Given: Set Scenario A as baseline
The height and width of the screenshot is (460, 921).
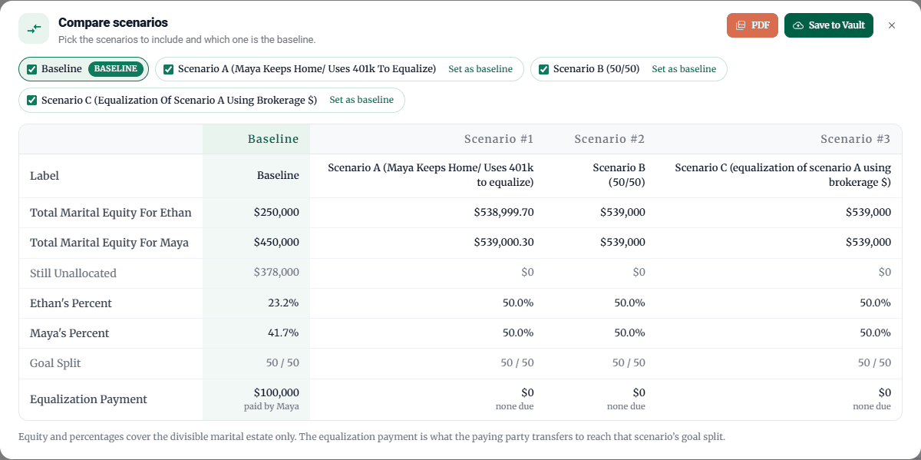Looking at the screenshot, I should [x=480, y=69].
